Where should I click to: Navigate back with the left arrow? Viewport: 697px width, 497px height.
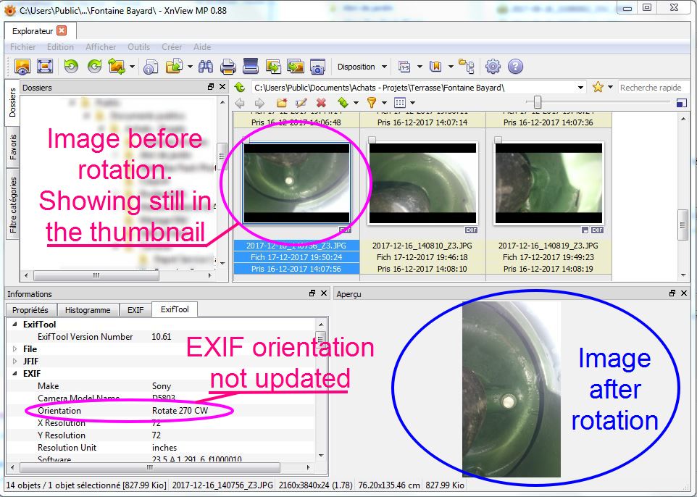click(x=240, y=103)
